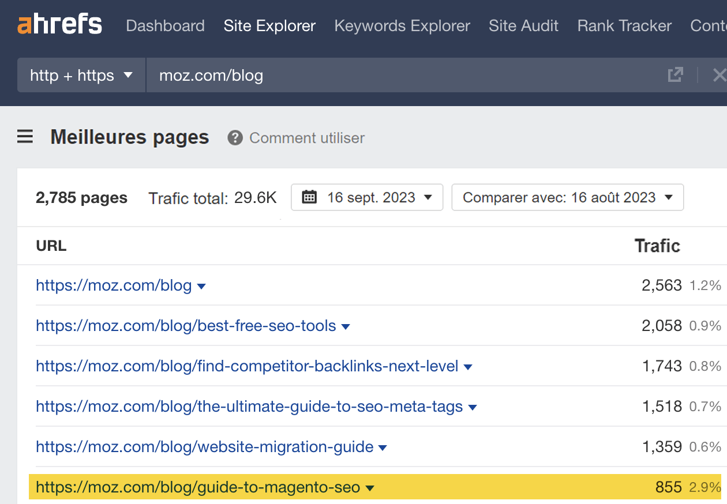Open the http + https protocol dropdown

click(81, 75)
